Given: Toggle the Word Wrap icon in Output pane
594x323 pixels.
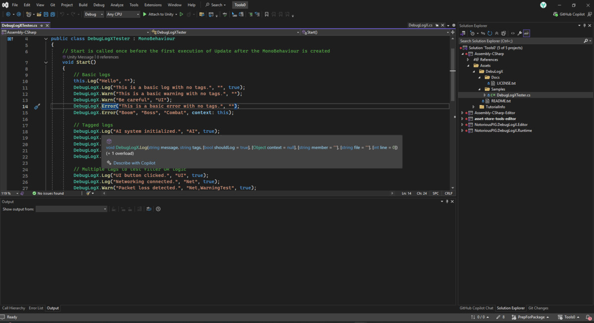Looking at the screenshot, I should pos(139,209).
